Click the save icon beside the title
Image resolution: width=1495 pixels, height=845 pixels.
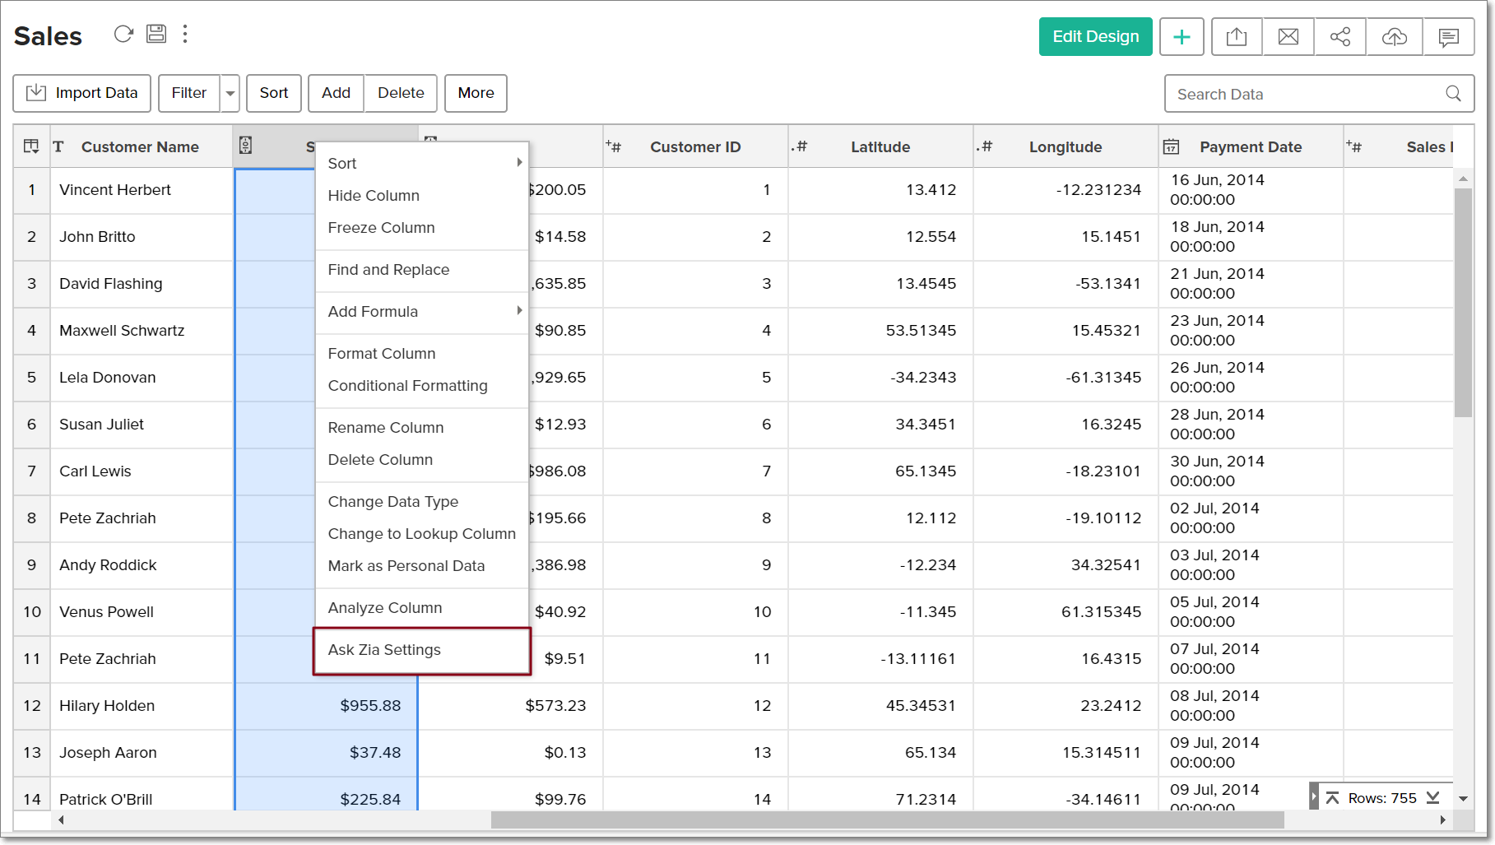[156, 34]
